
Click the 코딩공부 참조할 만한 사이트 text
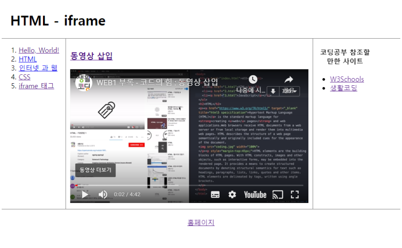[345, 57]
